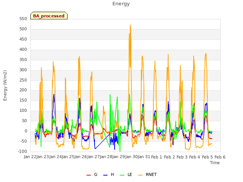243x182 pixels.
Task: Click the 400 y-axis value
Action: (x=23, y=49)
